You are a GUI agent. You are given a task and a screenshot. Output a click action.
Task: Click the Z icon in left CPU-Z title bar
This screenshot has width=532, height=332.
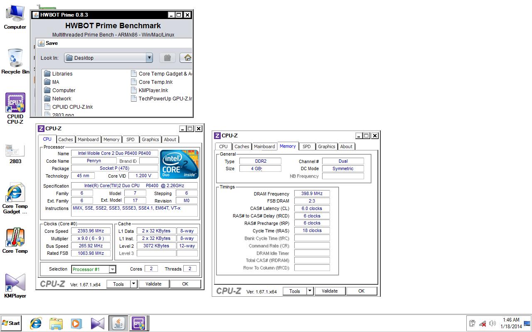41,129
